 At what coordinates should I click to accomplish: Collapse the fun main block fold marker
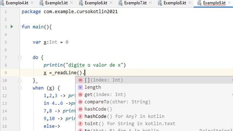click(x=20, y=27)
